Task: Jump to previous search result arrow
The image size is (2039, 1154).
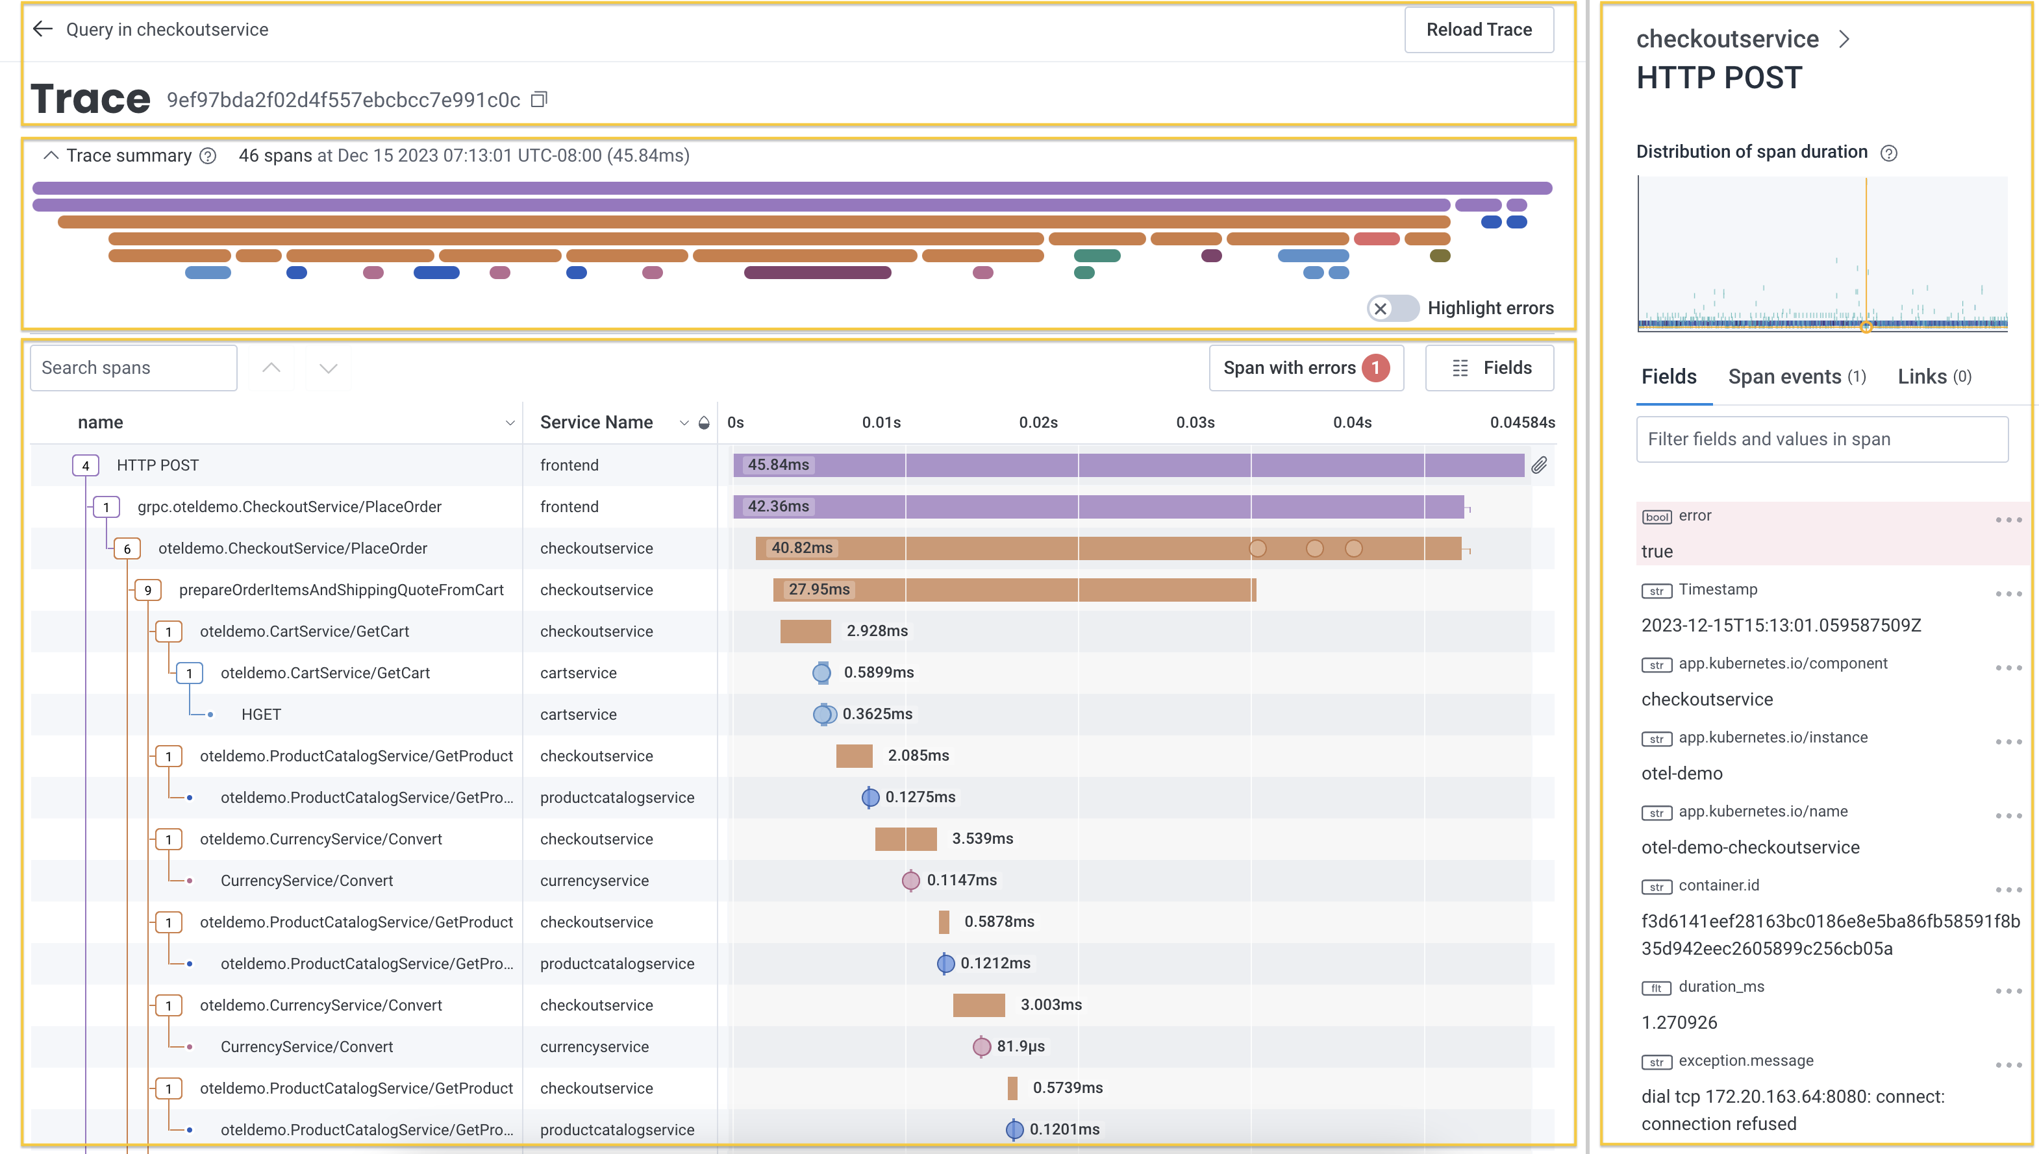Action: (x=271, y=368)
